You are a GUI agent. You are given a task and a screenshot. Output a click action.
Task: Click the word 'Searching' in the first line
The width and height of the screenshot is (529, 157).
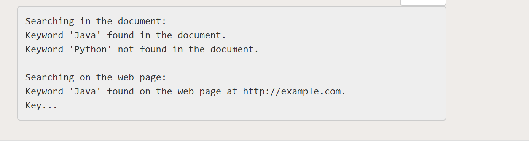pyautogui.click(x=49, y=21)
